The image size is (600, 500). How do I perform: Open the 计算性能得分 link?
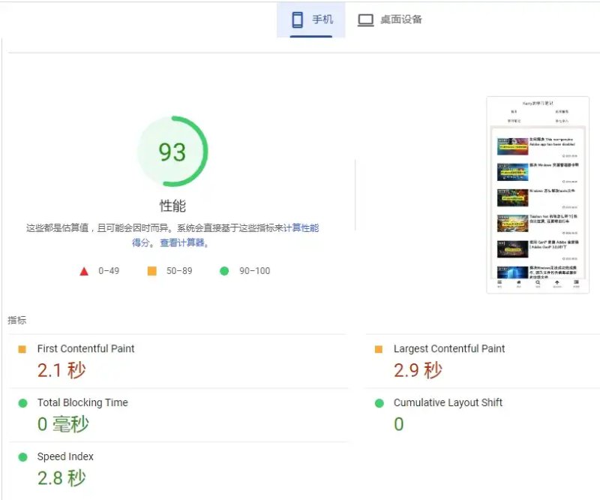click(x=225, y=235)
